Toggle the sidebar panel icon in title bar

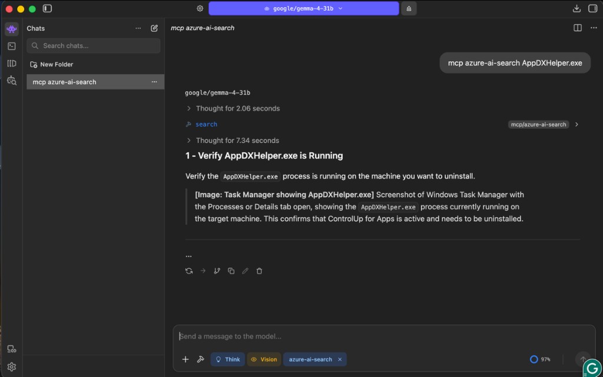click(47, 8)
